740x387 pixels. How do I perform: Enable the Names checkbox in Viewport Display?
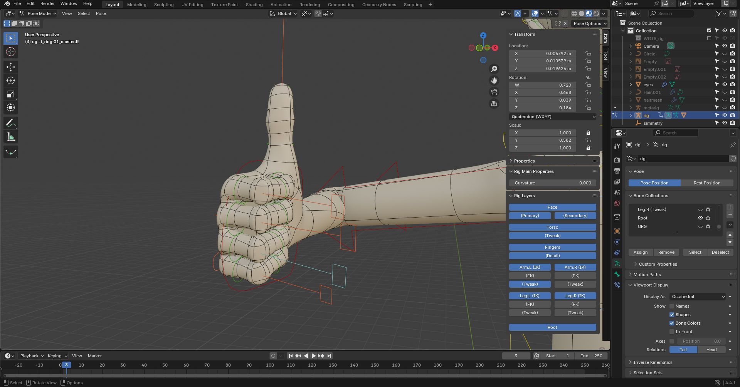click(x=672, y=306)
